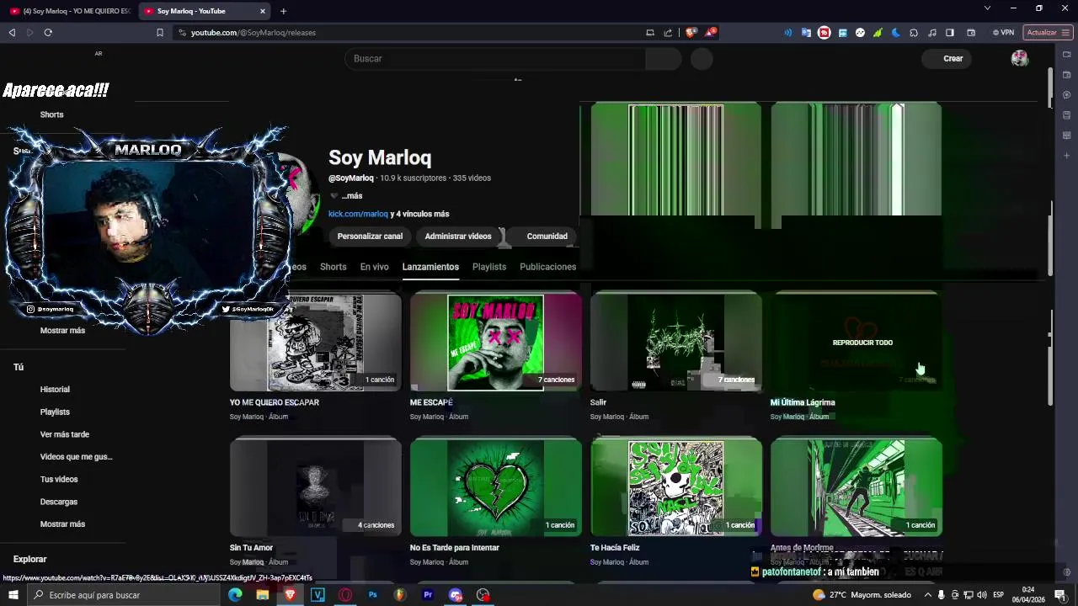
Task: Expand 'Mostrar más' above the Tú section
Action: (62, 331)
